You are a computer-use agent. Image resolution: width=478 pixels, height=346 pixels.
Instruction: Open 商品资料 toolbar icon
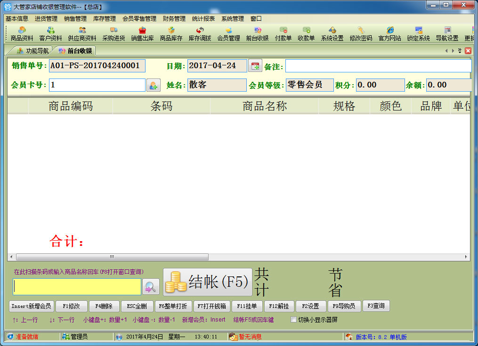22,34
